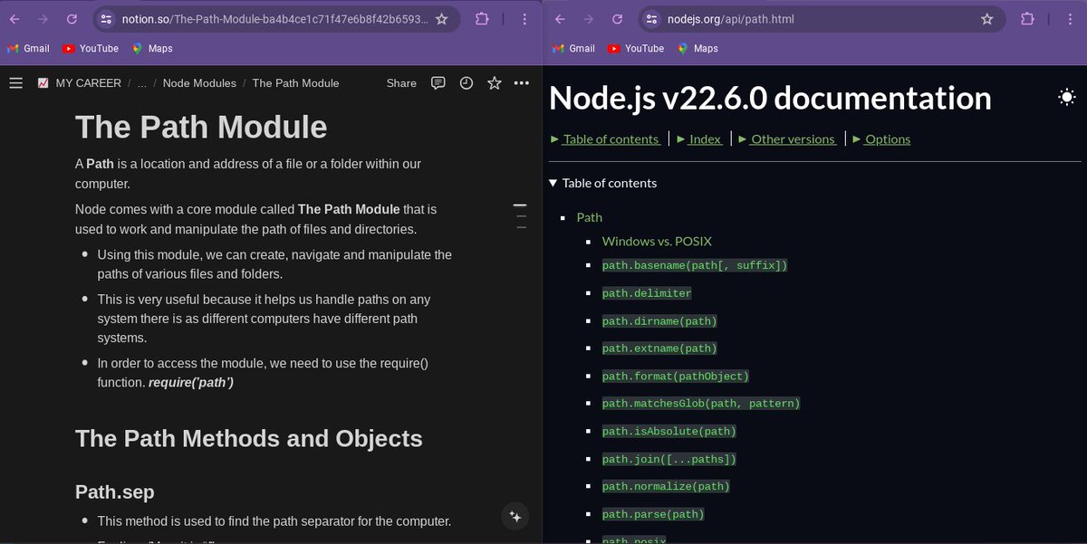The height and width of the screenshot is (544, 1087).
Task: Click the nodejs.org/api/path.html address bar
Action: click(x=731, y=18)
